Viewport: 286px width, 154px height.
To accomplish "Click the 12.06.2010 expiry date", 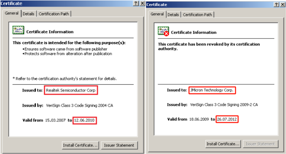I will pos(85,120).
